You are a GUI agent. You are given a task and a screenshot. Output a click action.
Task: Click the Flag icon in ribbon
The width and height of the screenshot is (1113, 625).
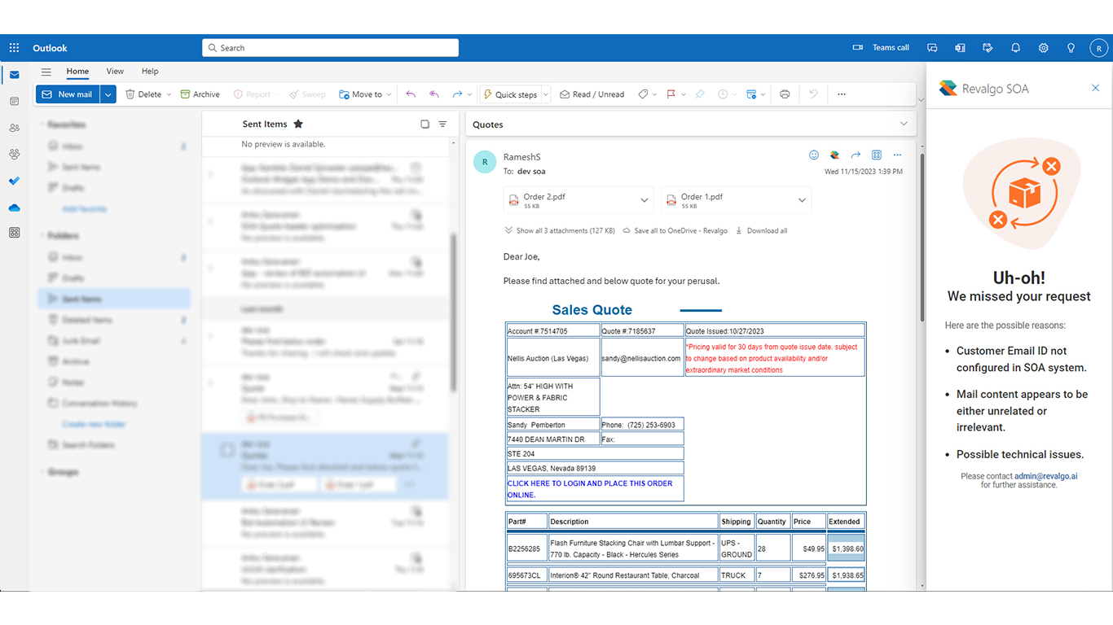pos(671,94)
